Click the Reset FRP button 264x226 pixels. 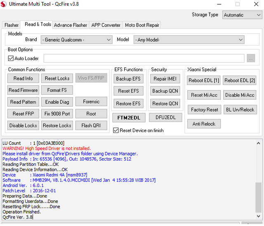23,114
